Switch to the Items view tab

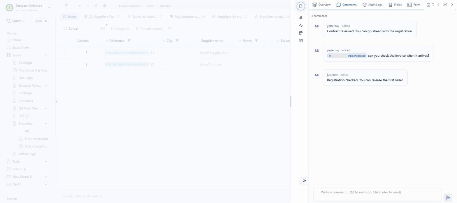[70, 17]
